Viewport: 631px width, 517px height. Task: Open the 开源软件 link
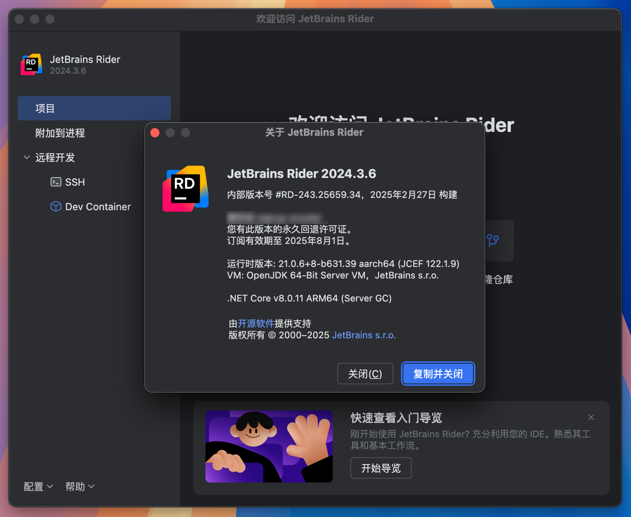[x=256, y=323]
